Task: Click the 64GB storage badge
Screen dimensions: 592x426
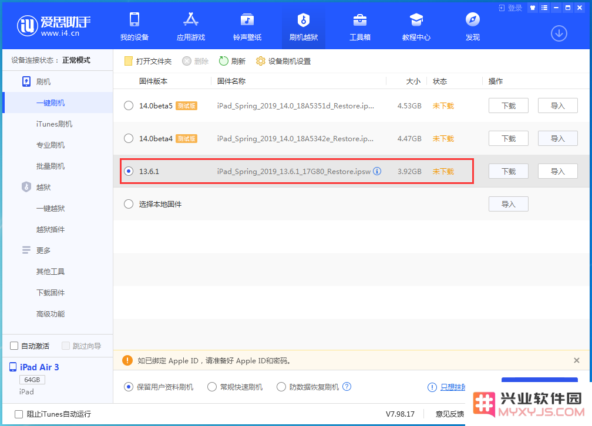Action: (32, 380)
